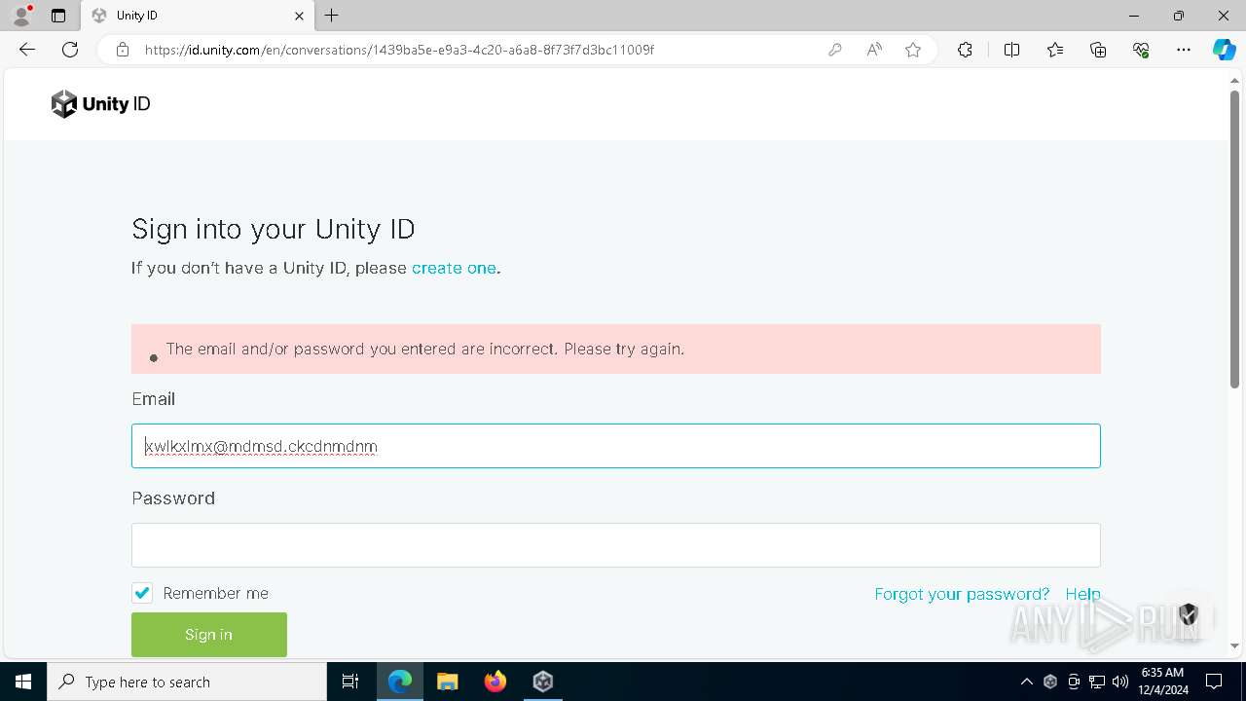Uncheck the Remember me checkbox
The image size is (1246, 701).
pyautogui.click(x=142, y=593)
